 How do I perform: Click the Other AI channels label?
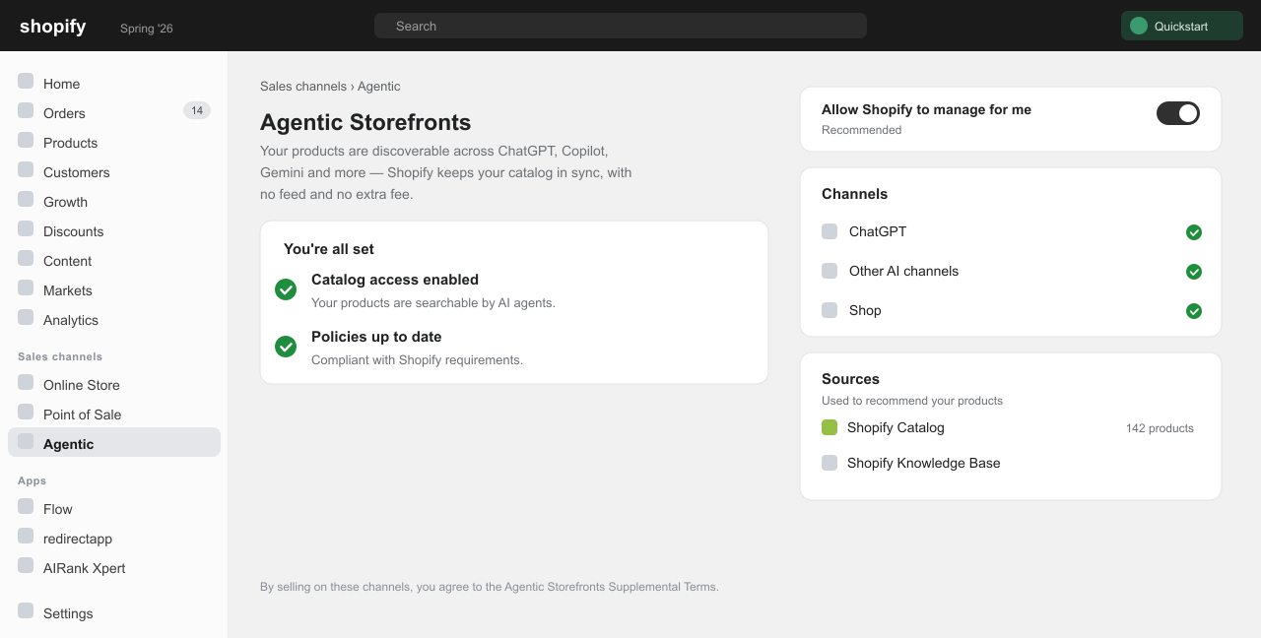tap(903, 271)
